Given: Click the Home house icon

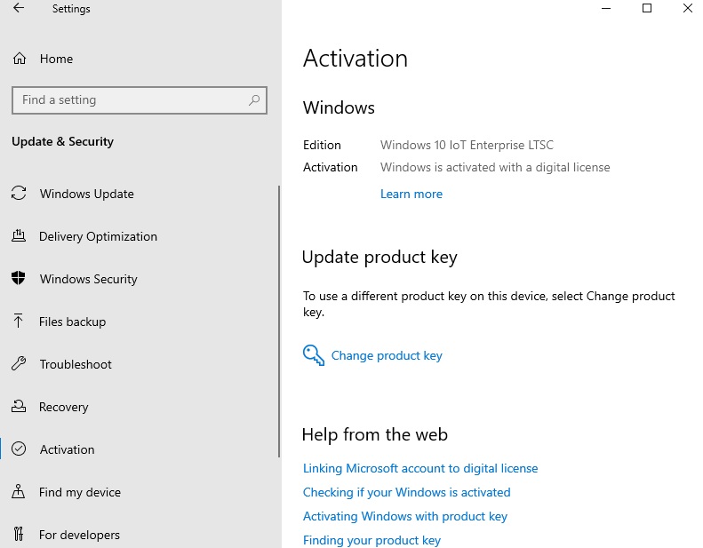Looking at the screenshot, I should click(19, 59).
